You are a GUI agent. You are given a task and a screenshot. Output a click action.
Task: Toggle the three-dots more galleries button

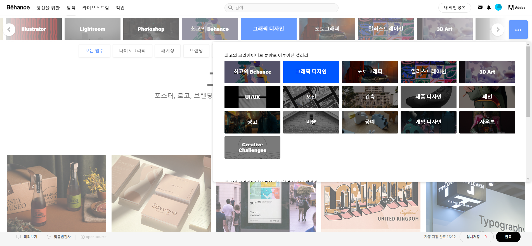pyautogui.click(x=518, y=30)
